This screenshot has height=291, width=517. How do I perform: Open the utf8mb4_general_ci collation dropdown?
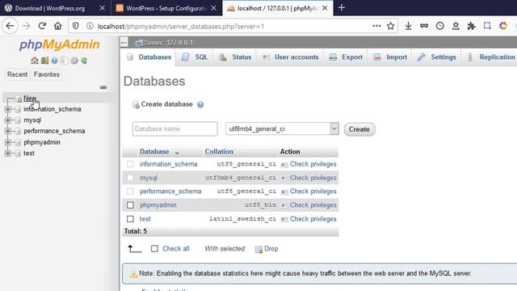(282, 129)
